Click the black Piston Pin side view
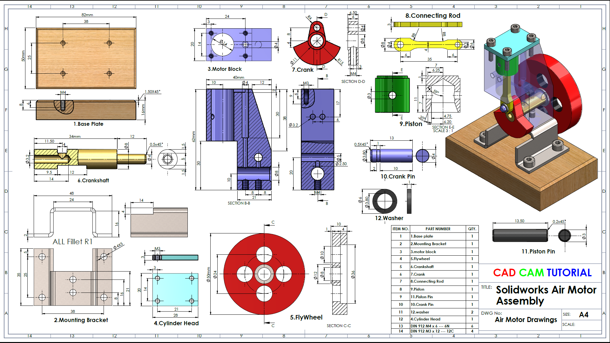This screenshot has height=343, width=610. point(520,235)
